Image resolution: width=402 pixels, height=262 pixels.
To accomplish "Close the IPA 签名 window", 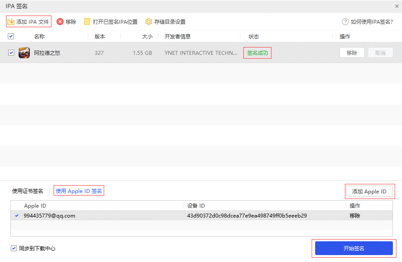I will pyautogui.click(x=397, y=6).
